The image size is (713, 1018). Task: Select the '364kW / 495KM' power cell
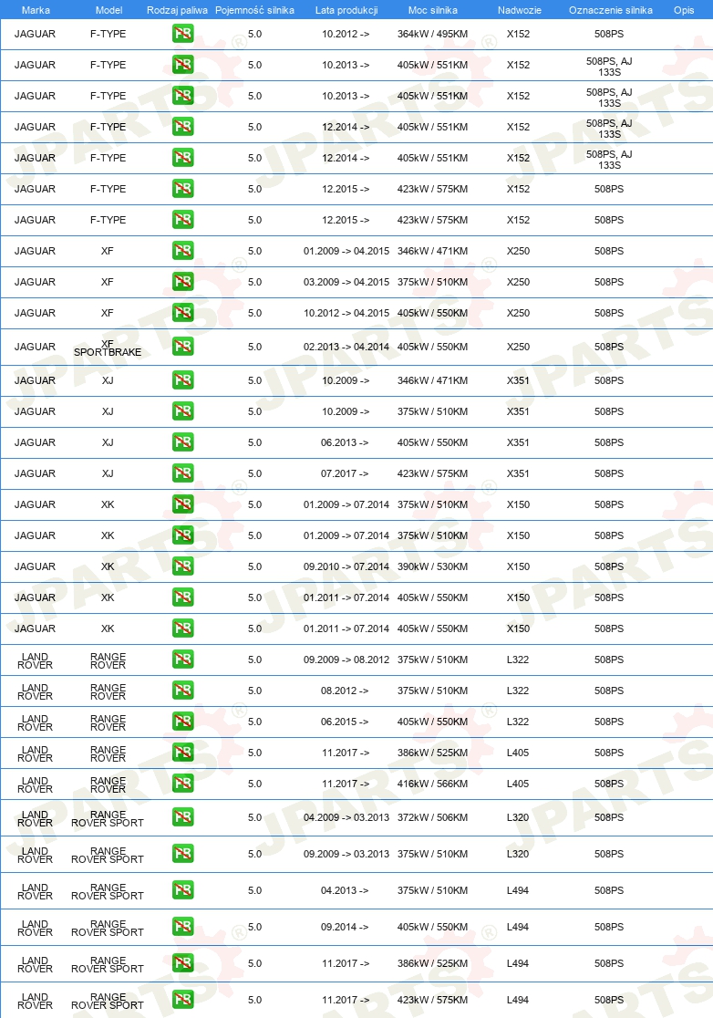click(x=433, y=34)
